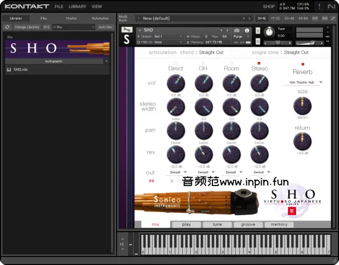Click the SHO.nki instrument file
The image size is (339, 265).
(21, 69)
